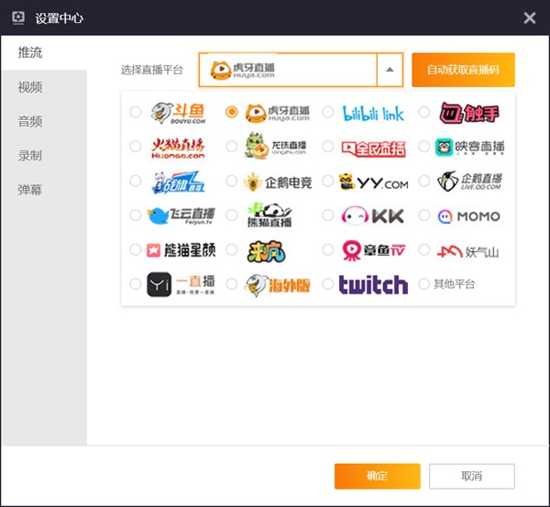The image size is (550, 507).
Task: Select the 映客直播 radio button
Action: tap(424, 147)
